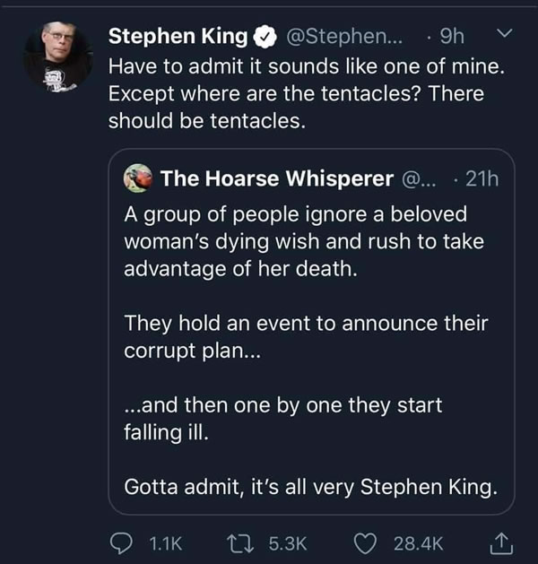Click The Hoarse Whisperer name in quote
This screenshot has height=564, width=538.
[x=277, y=178]
